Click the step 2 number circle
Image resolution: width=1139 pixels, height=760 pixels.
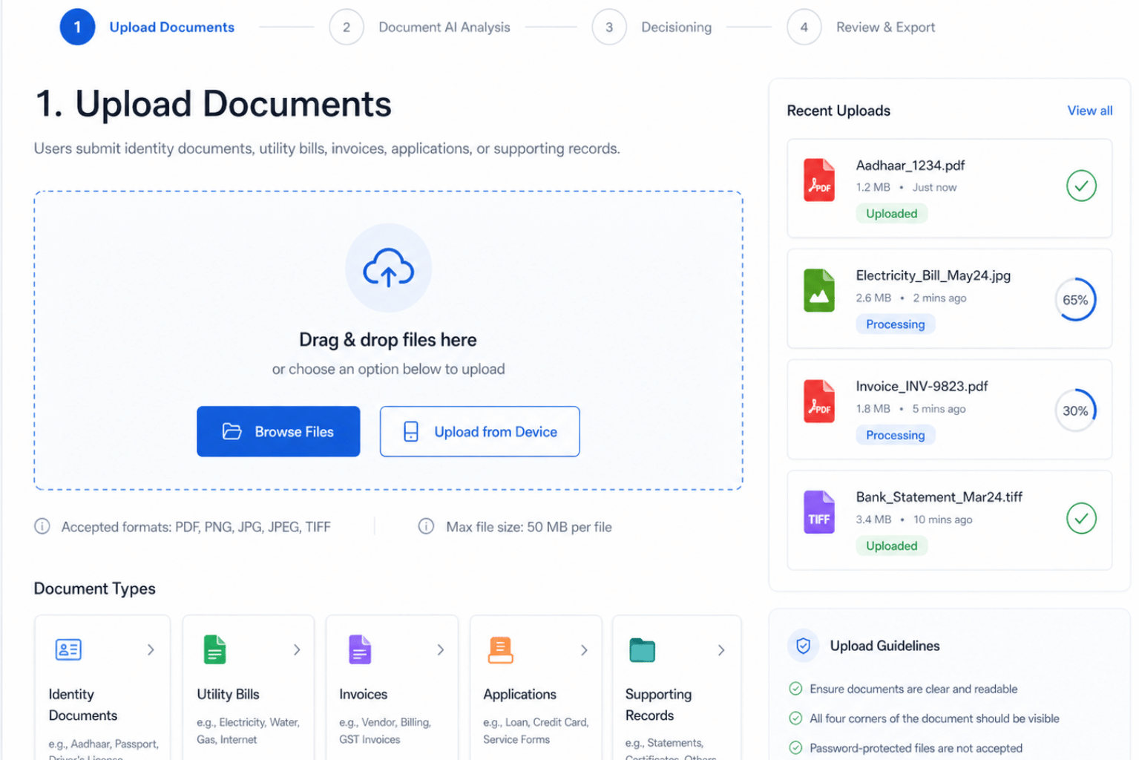347,27
